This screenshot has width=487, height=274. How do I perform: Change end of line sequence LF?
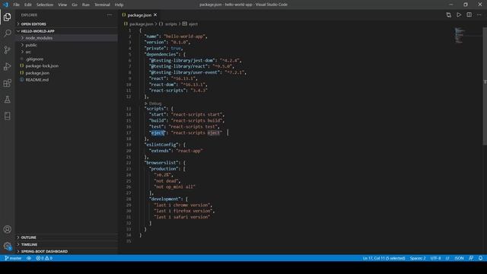point(447,258)
